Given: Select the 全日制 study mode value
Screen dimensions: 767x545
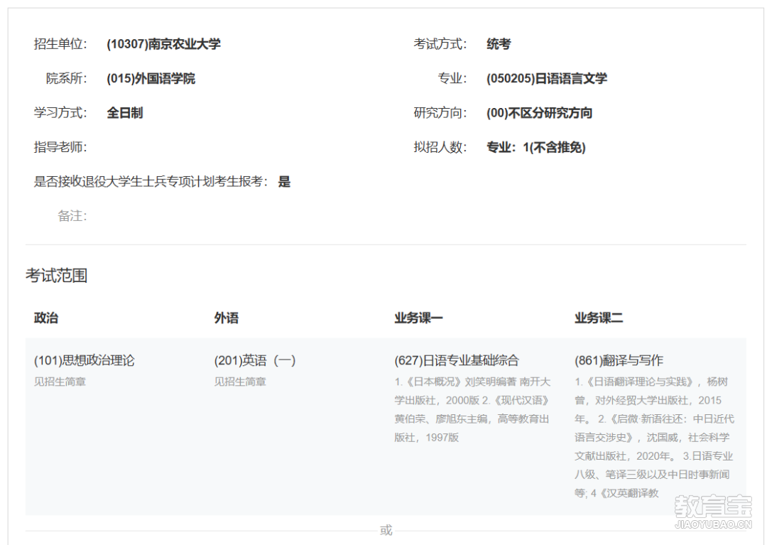Looking at the screenshot, I should click(x=125, y=113).
